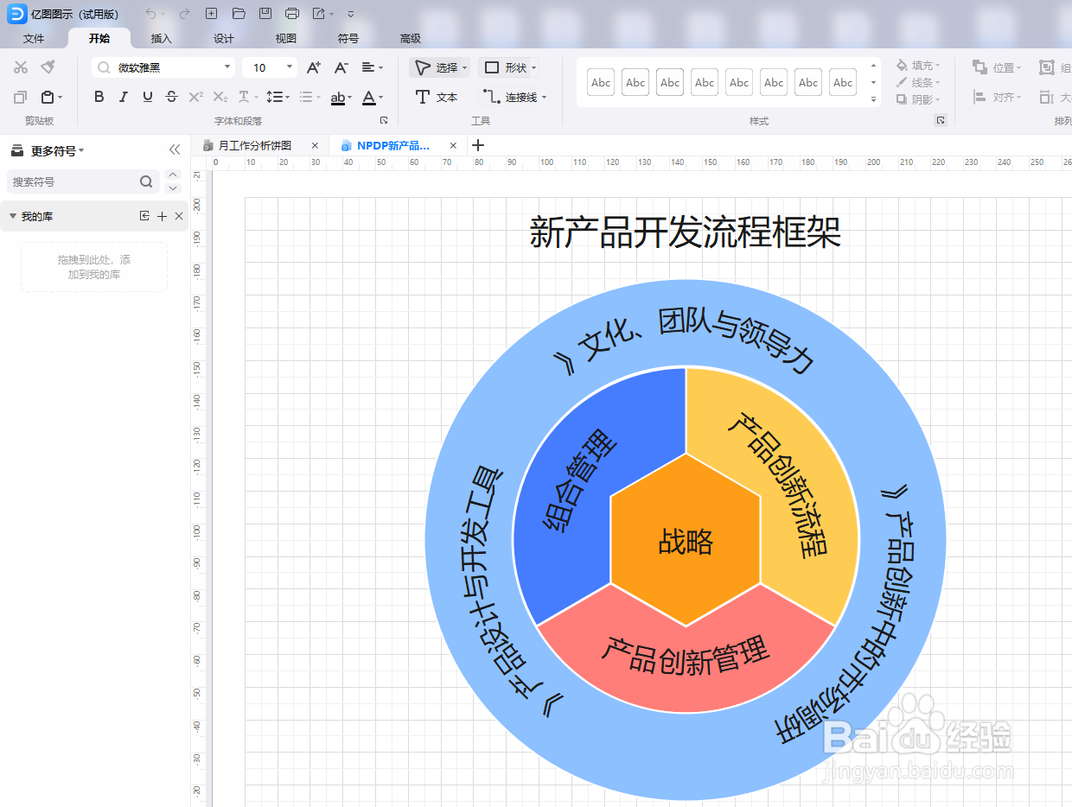
Task: Add a symbol library with the + button
Action: [162, 215]
